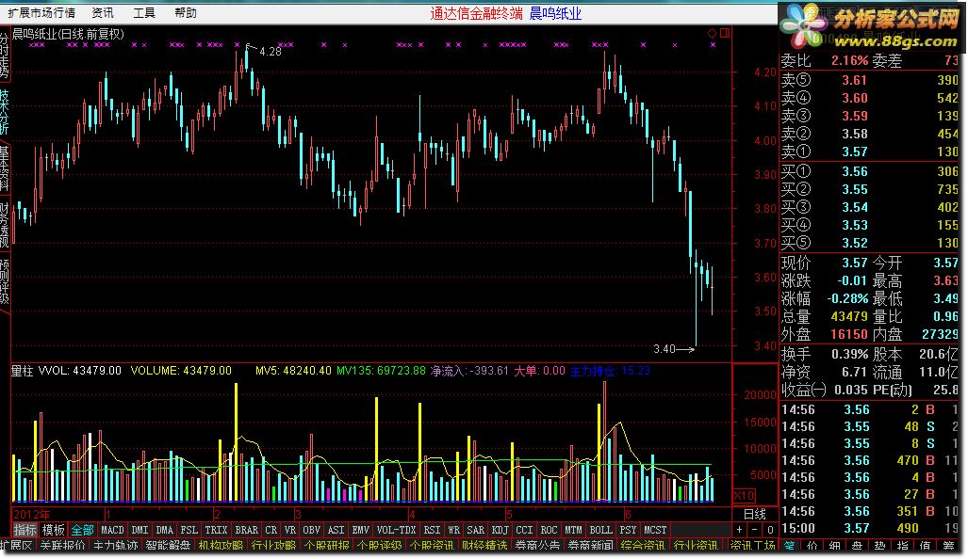Open the 行业资讯 bottom tab
This screenshot has width=968, height=559.
pos(696,546)
